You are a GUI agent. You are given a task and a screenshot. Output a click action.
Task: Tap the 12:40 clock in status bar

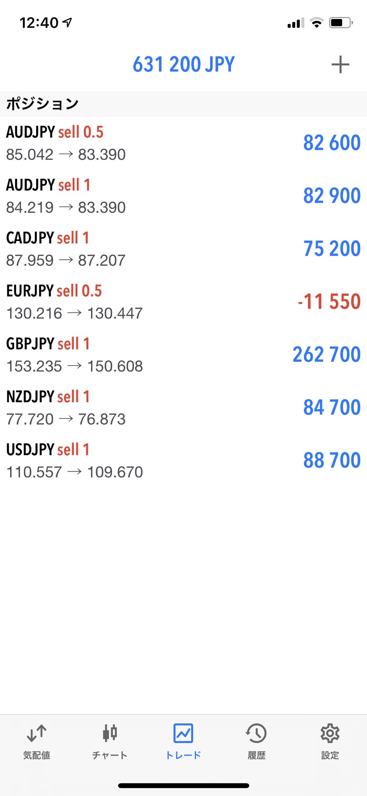click(39, 23)
